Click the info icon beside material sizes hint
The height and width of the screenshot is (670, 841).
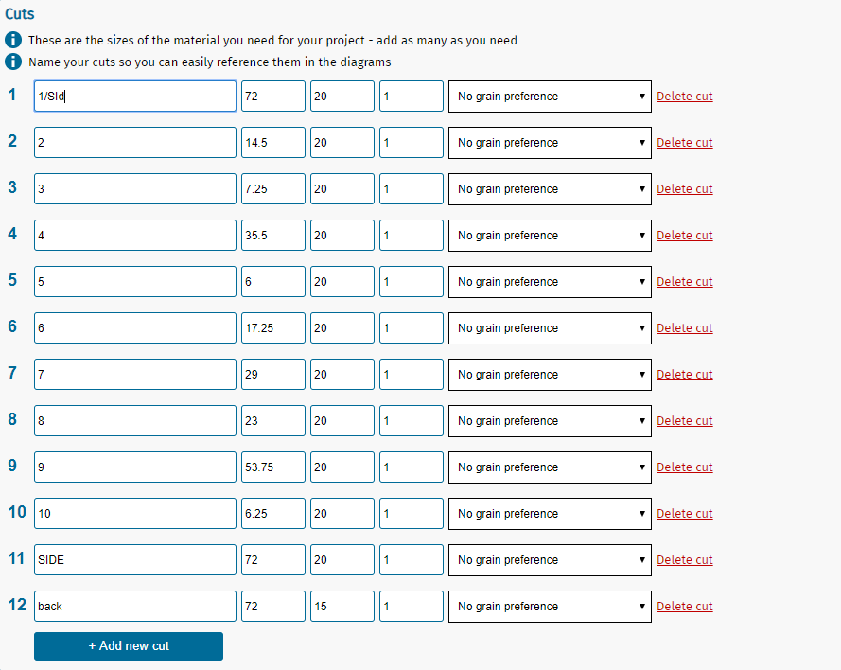pyautogui.click(x=13, y=41)
